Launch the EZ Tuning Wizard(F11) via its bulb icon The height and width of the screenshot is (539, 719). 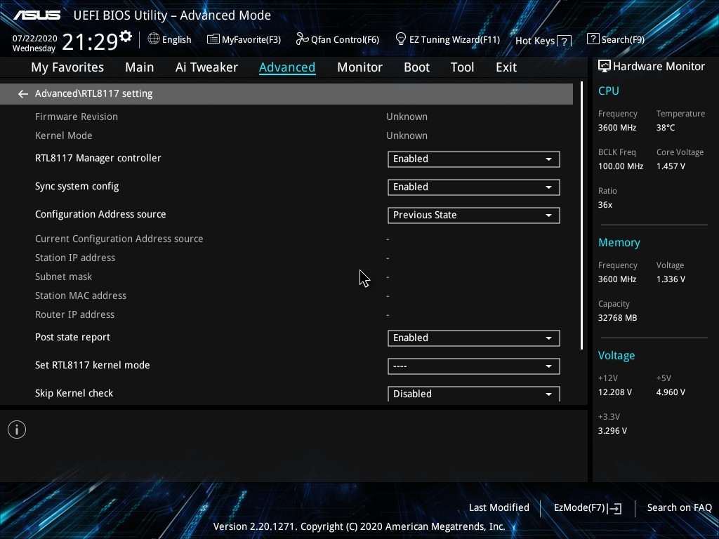pos(401,39)
